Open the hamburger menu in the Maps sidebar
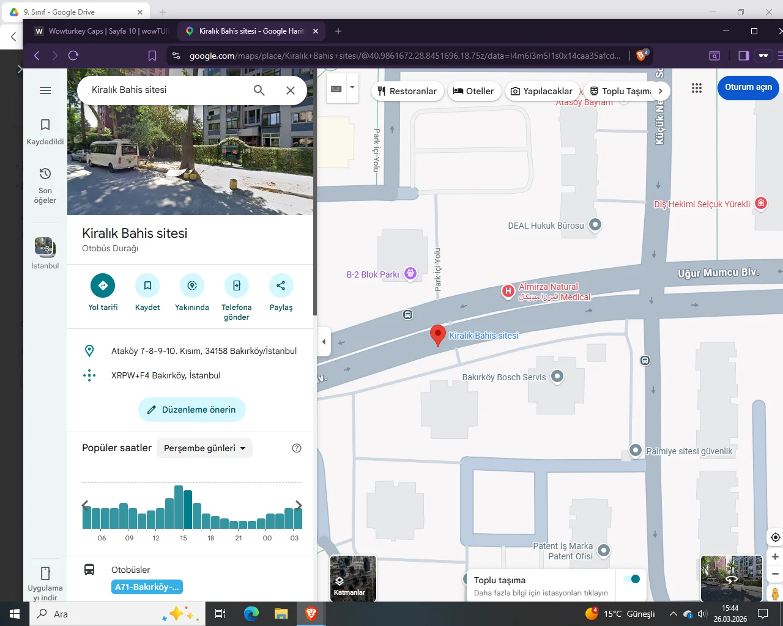The image size is (783, 626). click(45, 90)
